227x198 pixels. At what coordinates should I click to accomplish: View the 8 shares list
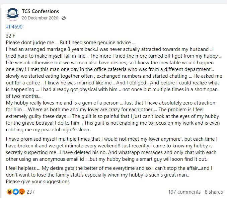(214, 192)
